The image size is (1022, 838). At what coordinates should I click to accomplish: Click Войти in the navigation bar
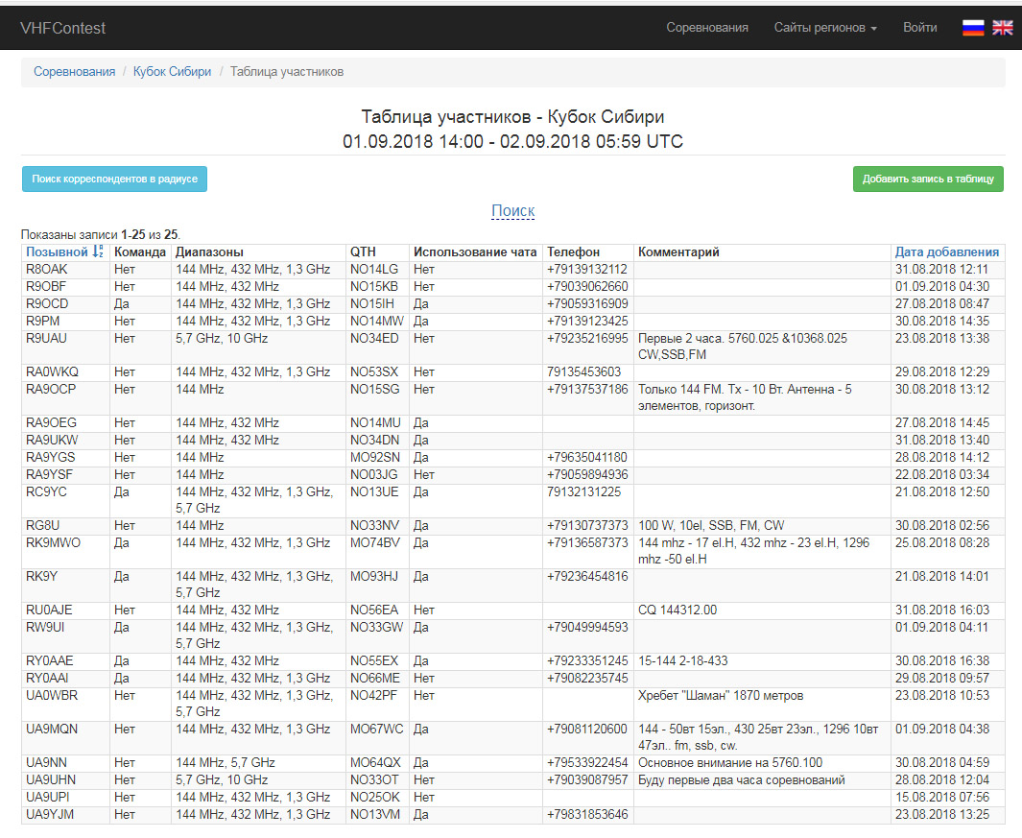(919, 28)
